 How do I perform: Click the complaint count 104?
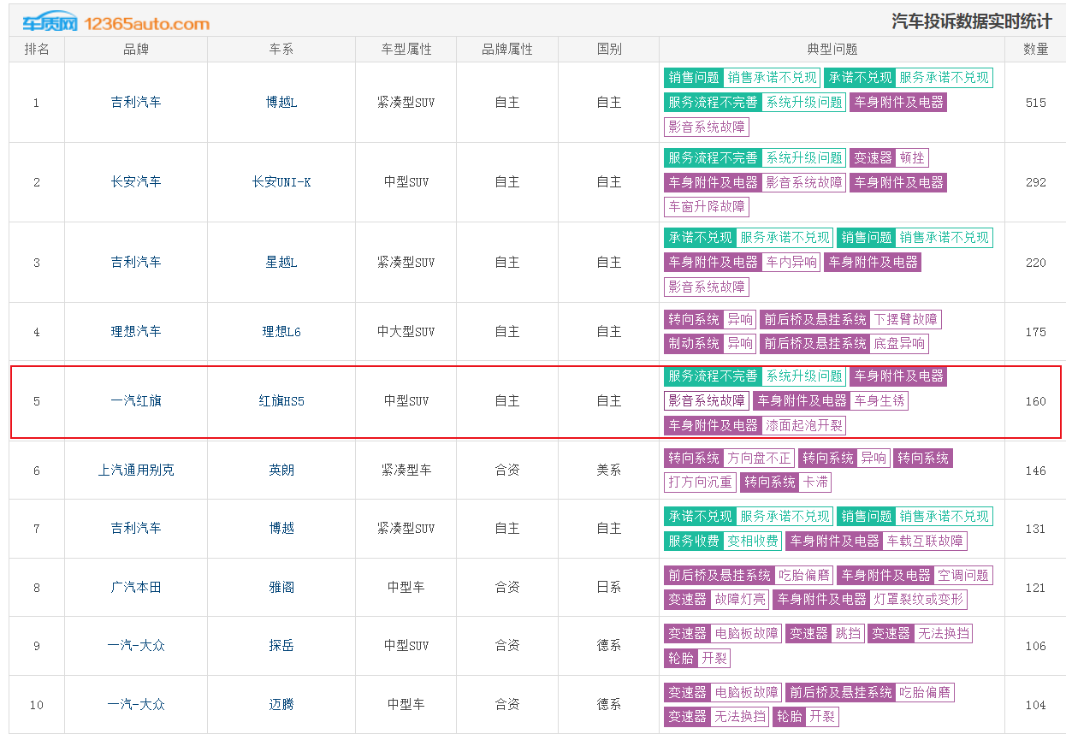(x=1036, y=705)
